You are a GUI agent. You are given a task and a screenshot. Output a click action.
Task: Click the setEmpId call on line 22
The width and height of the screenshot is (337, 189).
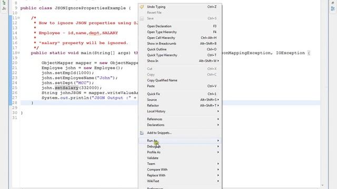[x=65, y=73]
